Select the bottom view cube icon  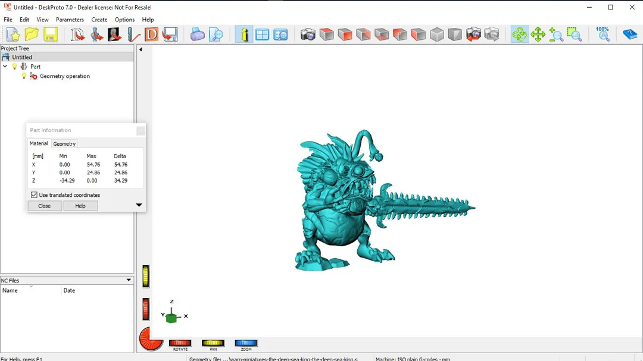[x=382, y=34]
